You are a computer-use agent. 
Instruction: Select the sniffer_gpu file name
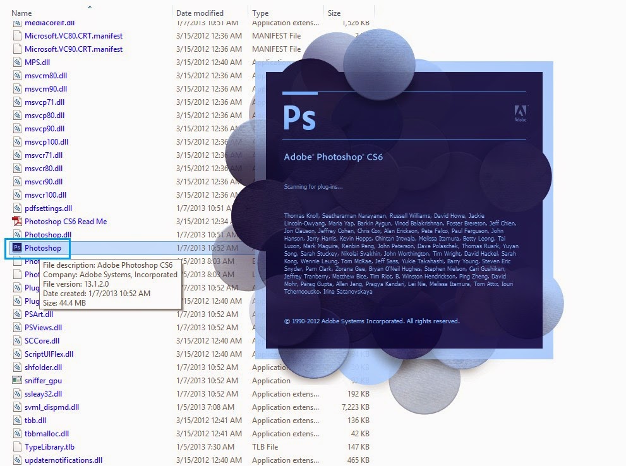pos(43,381)
